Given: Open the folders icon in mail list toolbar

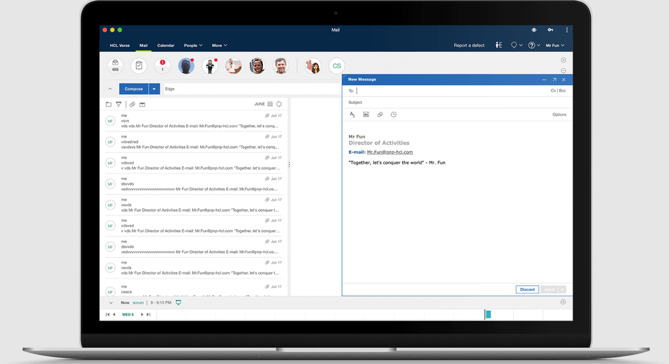Looking at the screenshot, I should 108,104.
